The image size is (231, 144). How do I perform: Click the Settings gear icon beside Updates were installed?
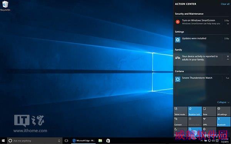tap(177, 40)
